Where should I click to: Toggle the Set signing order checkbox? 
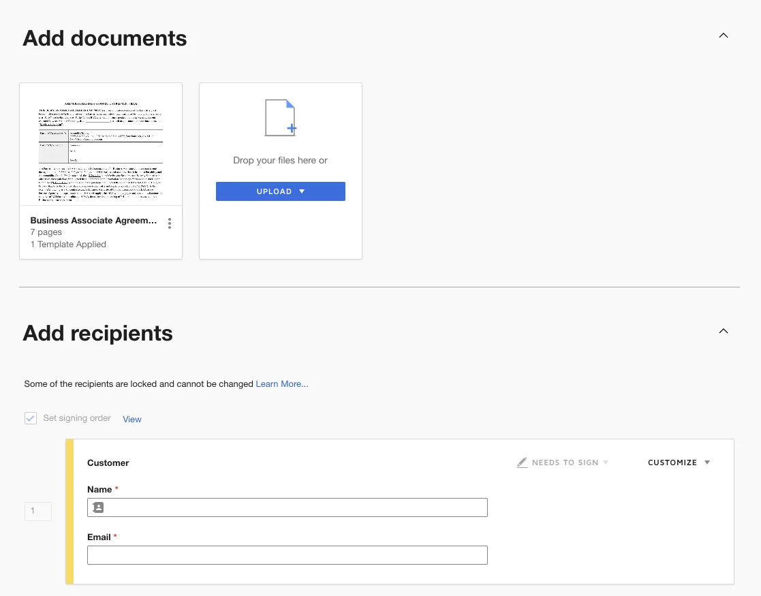click(31, 418)
